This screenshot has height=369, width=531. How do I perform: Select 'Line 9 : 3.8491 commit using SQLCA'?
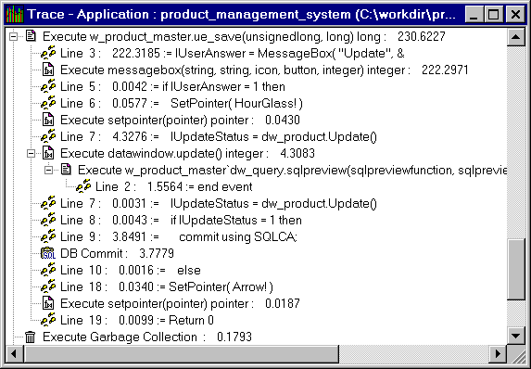(x=179, y=236)
